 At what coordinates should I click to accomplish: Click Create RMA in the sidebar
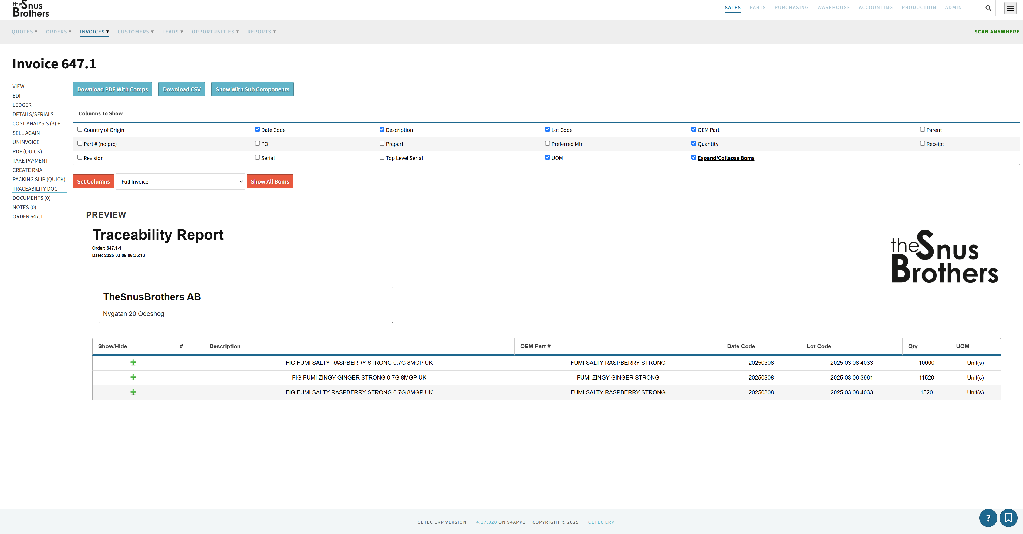pyautogui.click(x=27, y=170)
